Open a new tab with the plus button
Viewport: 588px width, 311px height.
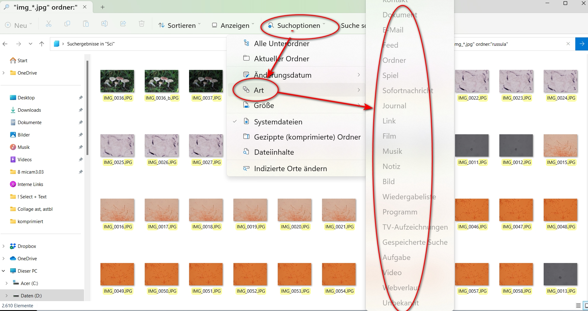click(x=103, y=7)
